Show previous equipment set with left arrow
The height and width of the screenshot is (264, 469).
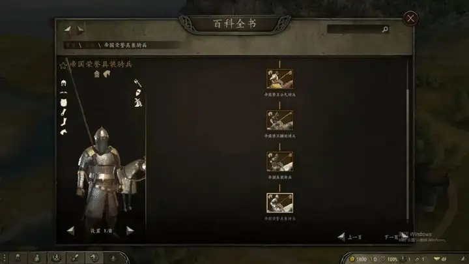(70, 231)
